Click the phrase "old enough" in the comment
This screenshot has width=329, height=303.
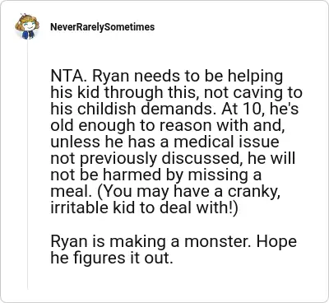(94, 127)
